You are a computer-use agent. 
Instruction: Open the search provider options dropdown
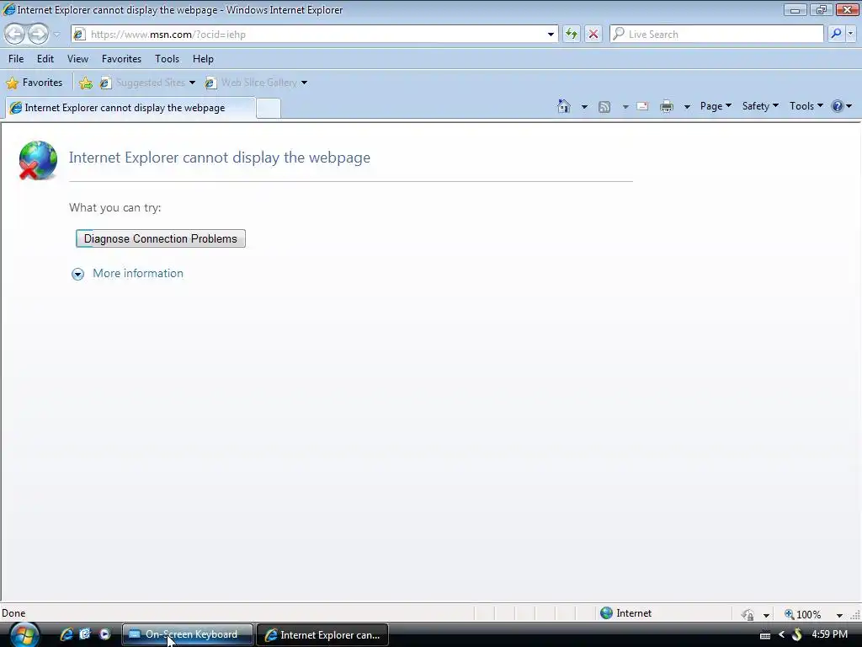(x=850, y=34)
